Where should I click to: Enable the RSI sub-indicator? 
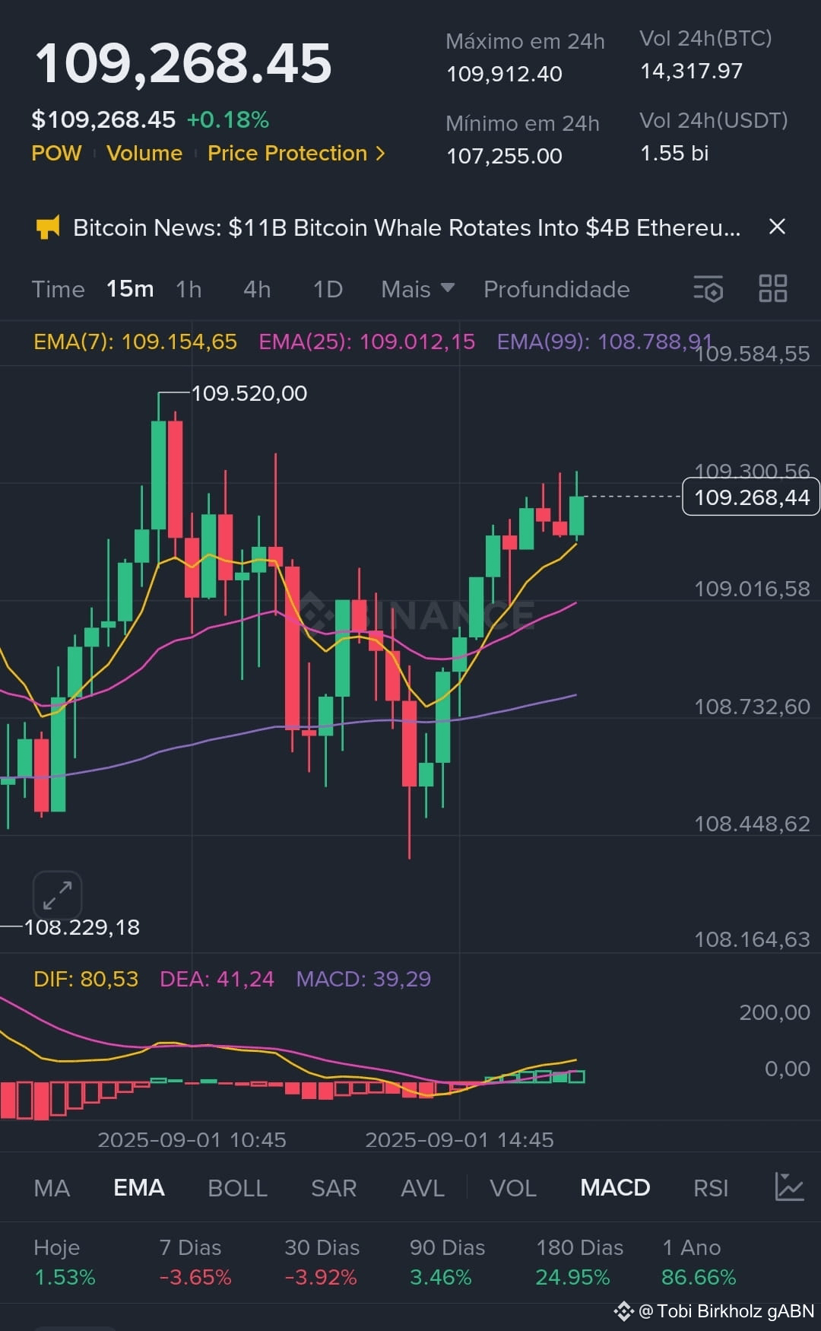coord(711,1187)
